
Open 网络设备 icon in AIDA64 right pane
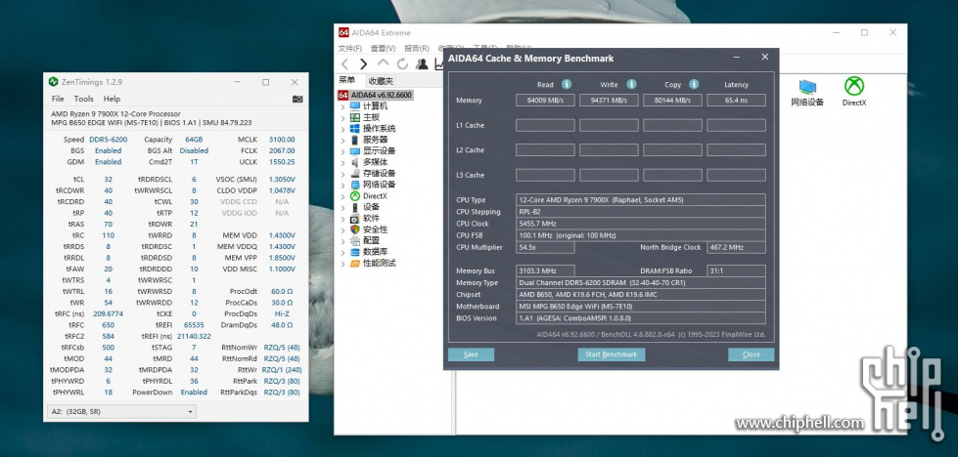tap(807, 93)
